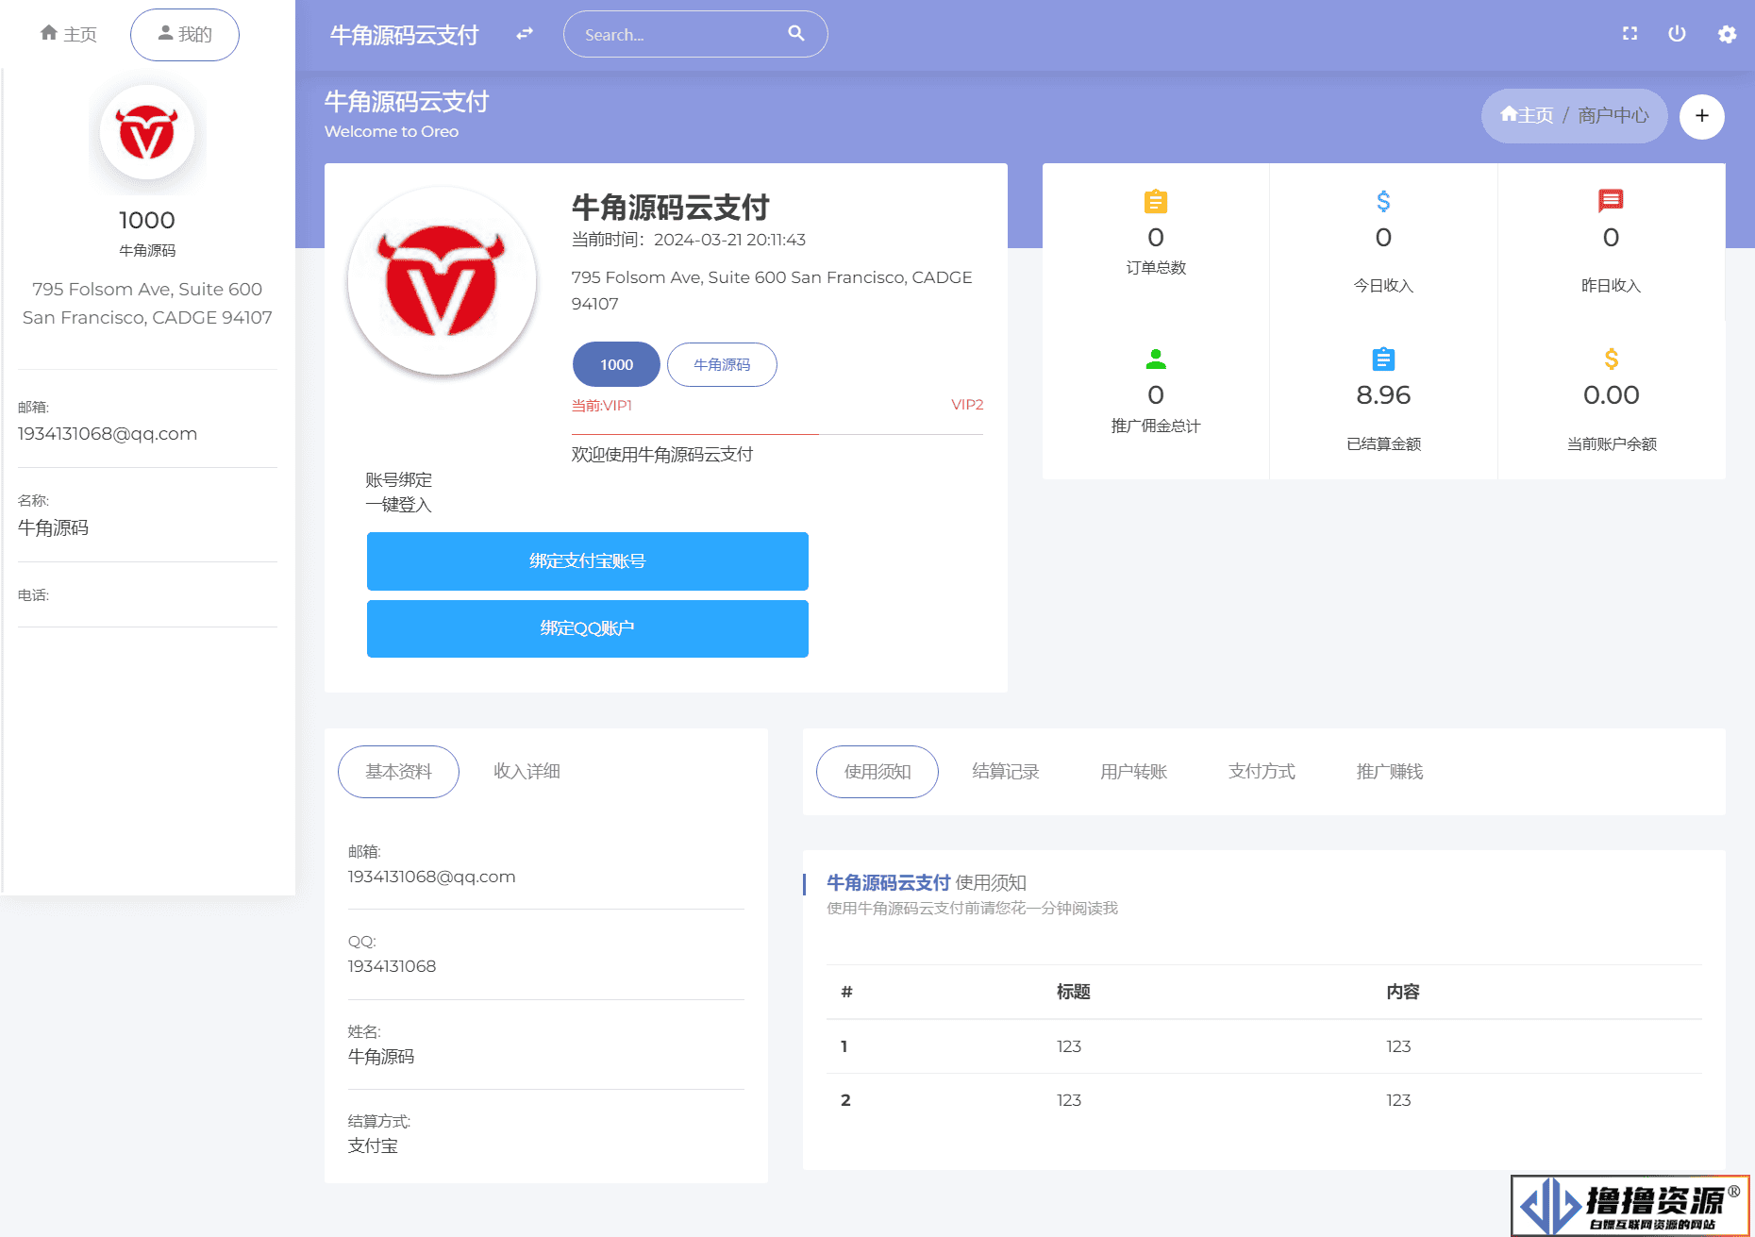
Task: Switch to the 主页 sidebar tab
Action: point(69,34)
